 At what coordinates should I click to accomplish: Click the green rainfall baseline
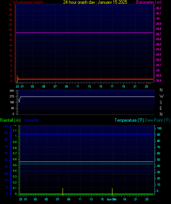pos(86,194)
